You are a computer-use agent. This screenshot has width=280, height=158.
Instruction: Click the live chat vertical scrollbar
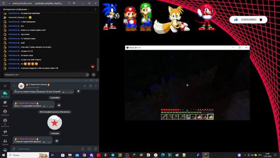tap(98, 64)
